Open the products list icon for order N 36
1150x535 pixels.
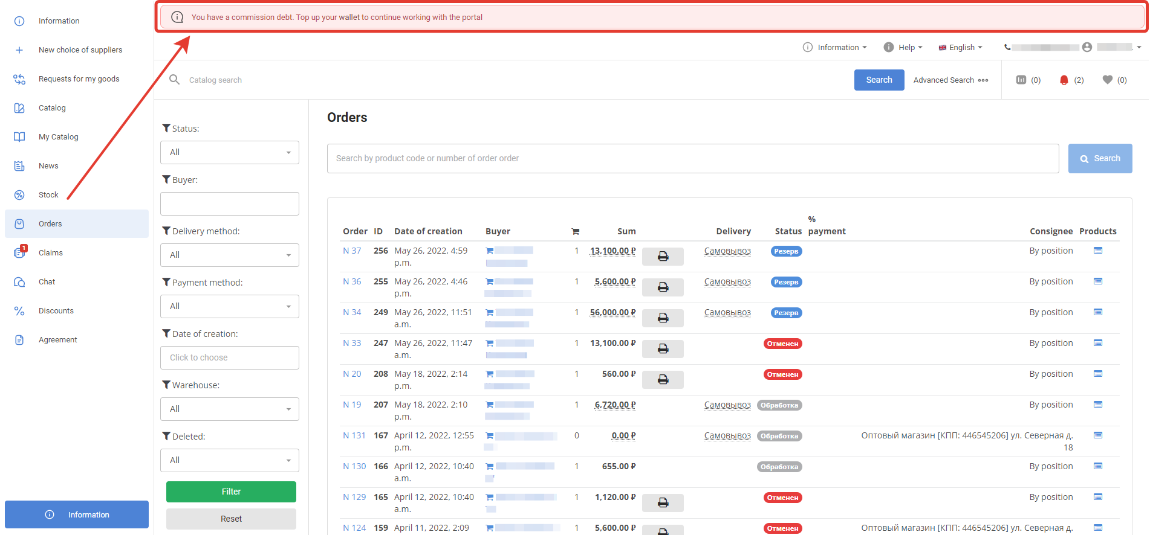pos(1098,281)
